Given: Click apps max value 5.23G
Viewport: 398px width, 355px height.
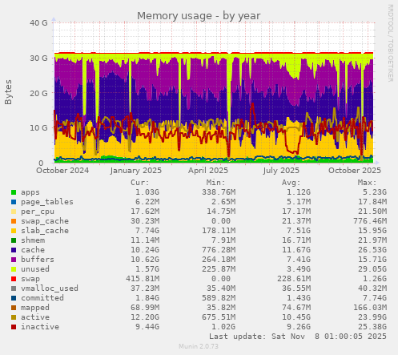Looking at the screenshot, I should click(375, 192).
